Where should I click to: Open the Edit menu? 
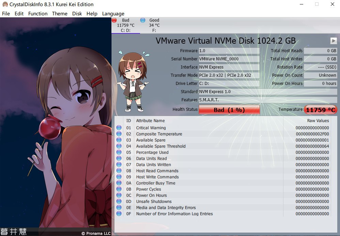tap(19, 14)
